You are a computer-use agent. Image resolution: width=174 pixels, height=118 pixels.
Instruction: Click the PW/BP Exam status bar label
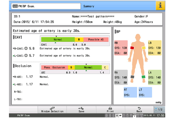[x=24, y=116]
